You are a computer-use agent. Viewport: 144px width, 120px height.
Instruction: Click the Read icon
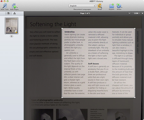click(x=100, y=6)
